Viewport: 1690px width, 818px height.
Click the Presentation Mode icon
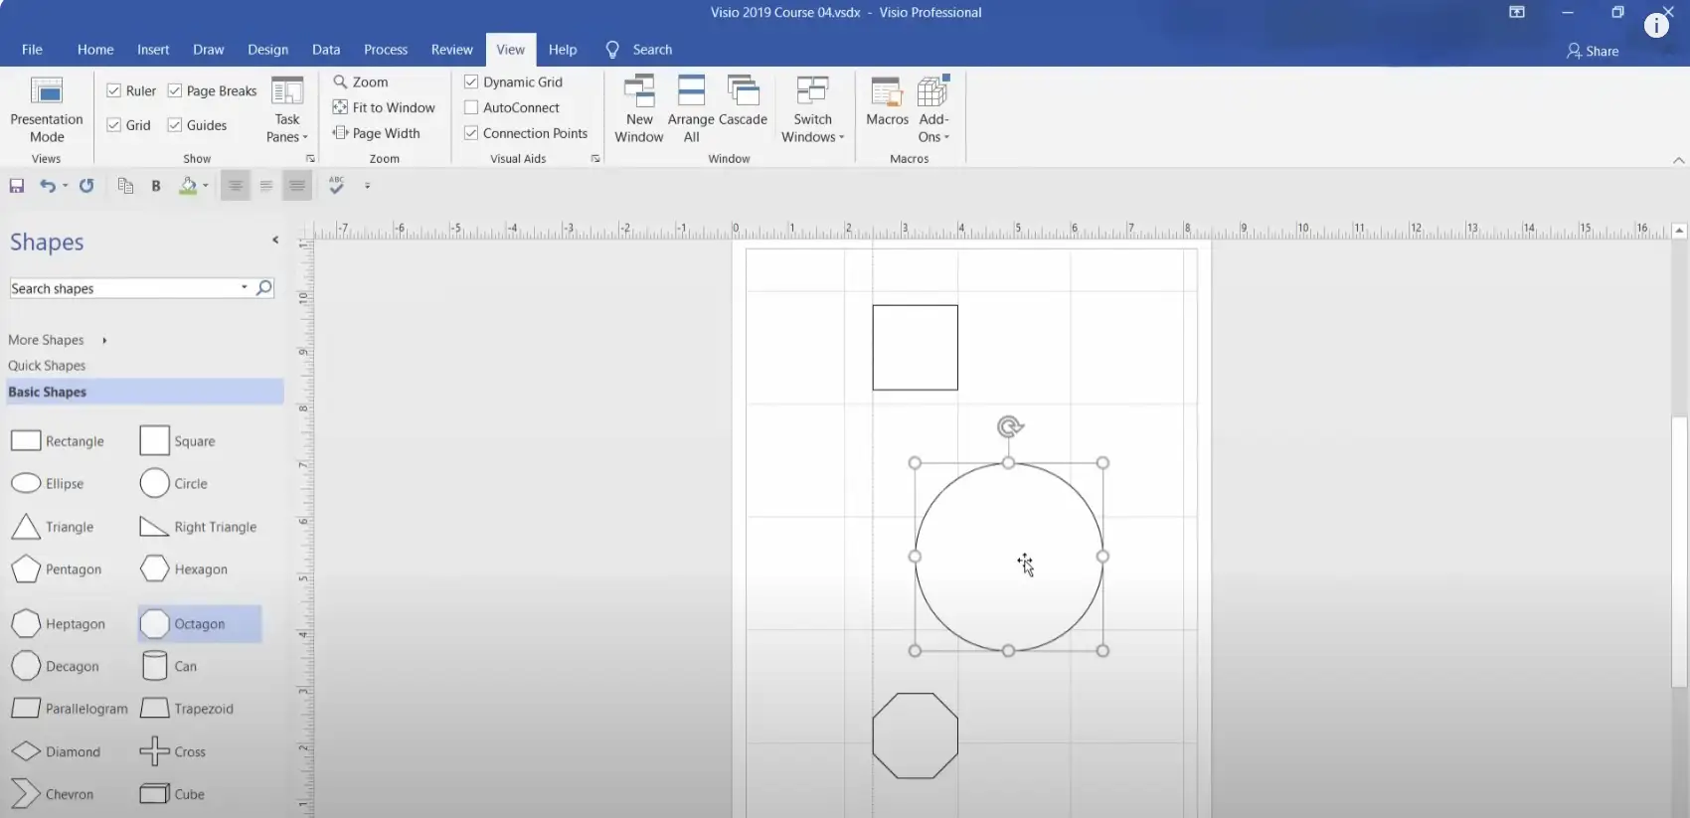tap(47, 91)
